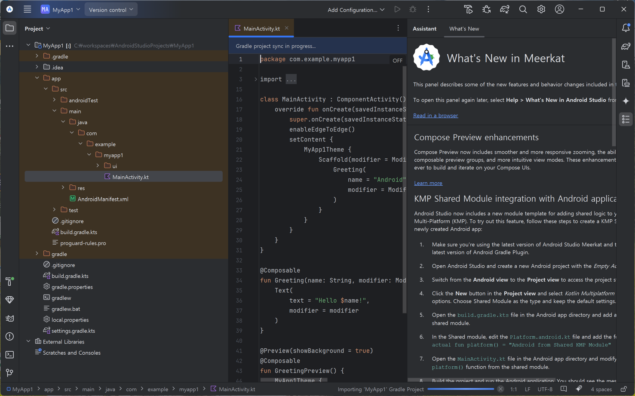Open the Learn more link
This screenshot has width=635, height=396.
[428, 183]
